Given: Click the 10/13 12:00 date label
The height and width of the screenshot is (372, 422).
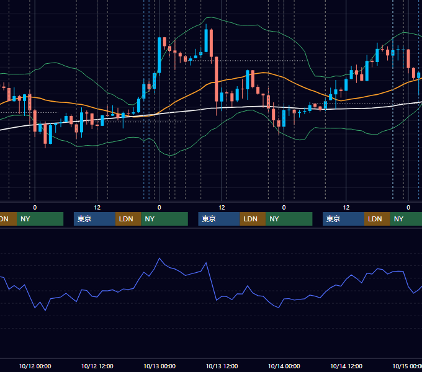Looking at the screenshot, I should (222, 366).
